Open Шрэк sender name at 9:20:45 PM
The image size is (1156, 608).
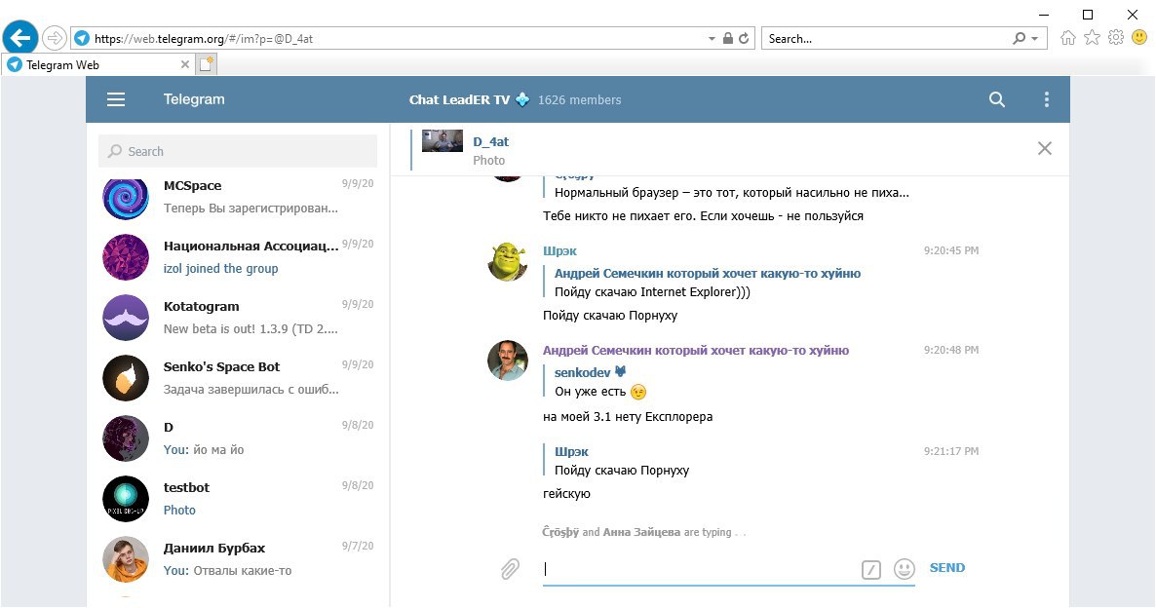click(x=559, y=250)
